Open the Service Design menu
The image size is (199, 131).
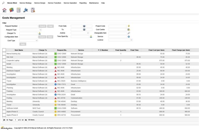40,3
